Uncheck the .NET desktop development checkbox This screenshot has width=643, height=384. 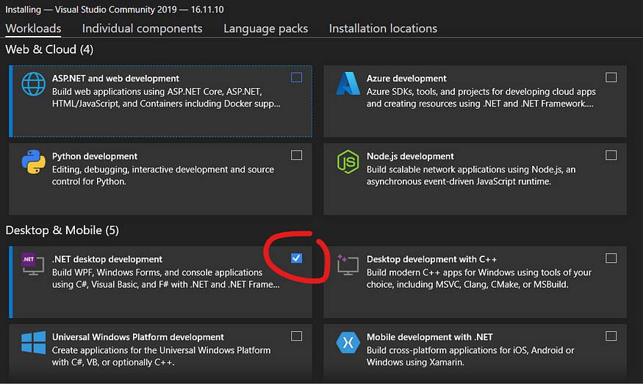296,258
